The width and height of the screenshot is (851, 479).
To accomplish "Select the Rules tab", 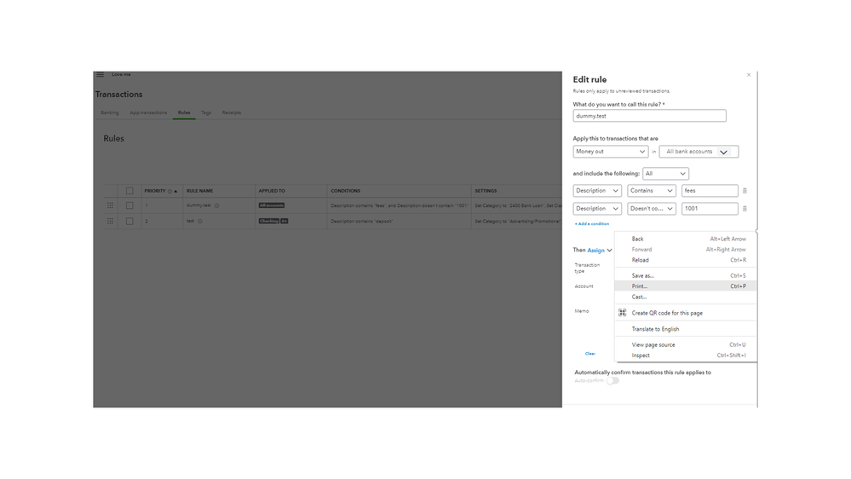I will 184,113.
